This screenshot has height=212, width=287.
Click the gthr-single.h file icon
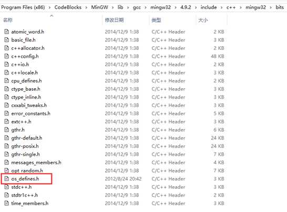[x=7, y=154]
